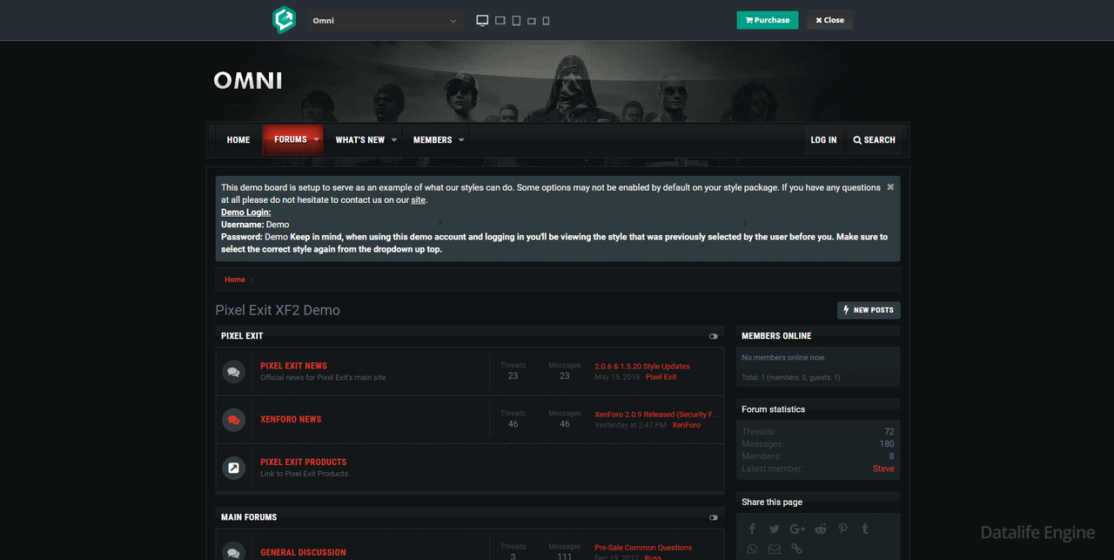The height and width of the screenshot is (560, 1114).
Task: Click Log In in the navigation bar
Action: pyautogui.click(x=823, y=140)
